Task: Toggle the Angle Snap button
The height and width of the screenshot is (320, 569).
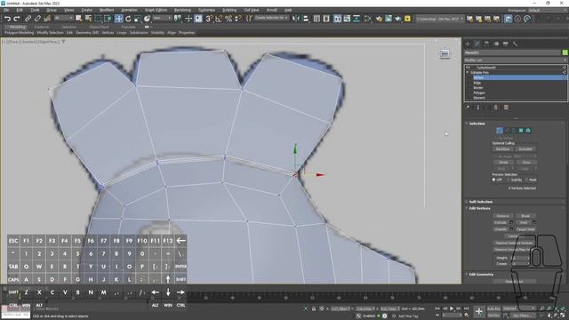Action: (219, 19)
